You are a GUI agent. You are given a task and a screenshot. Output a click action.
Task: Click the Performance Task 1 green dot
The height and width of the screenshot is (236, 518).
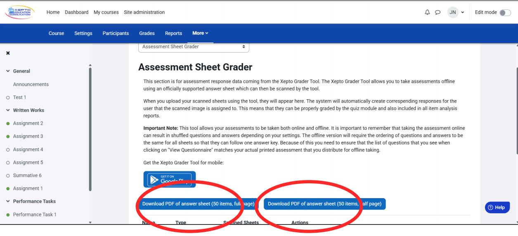tap(8, 215)
